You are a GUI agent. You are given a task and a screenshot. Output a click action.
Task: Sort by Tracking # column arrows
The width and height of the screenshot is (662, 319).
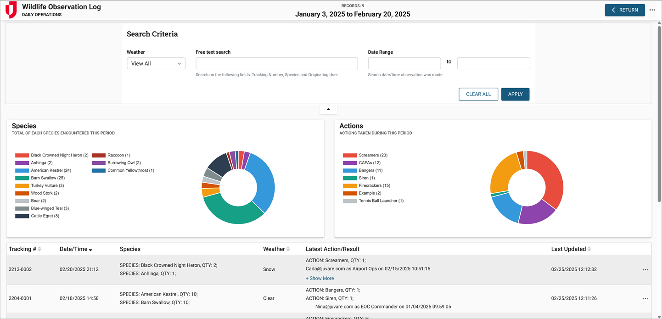[x=39, y=249]
